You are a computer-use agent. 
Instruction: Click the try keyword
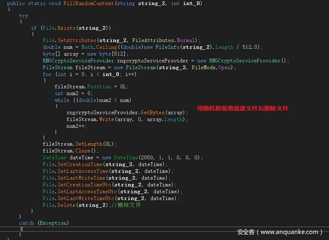pyautogui.click(x=23, y=16)
